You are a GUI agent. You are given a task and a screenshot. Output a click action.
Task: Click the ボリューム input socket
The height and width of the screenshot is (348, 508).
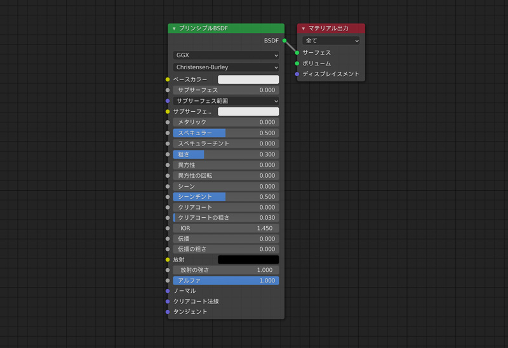click(297, 64)
